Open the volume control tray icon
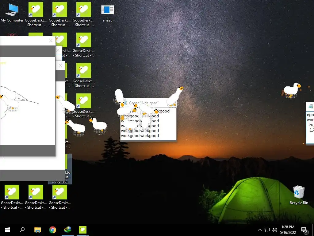Screen dimensions: 314x236 pos(274,230)
